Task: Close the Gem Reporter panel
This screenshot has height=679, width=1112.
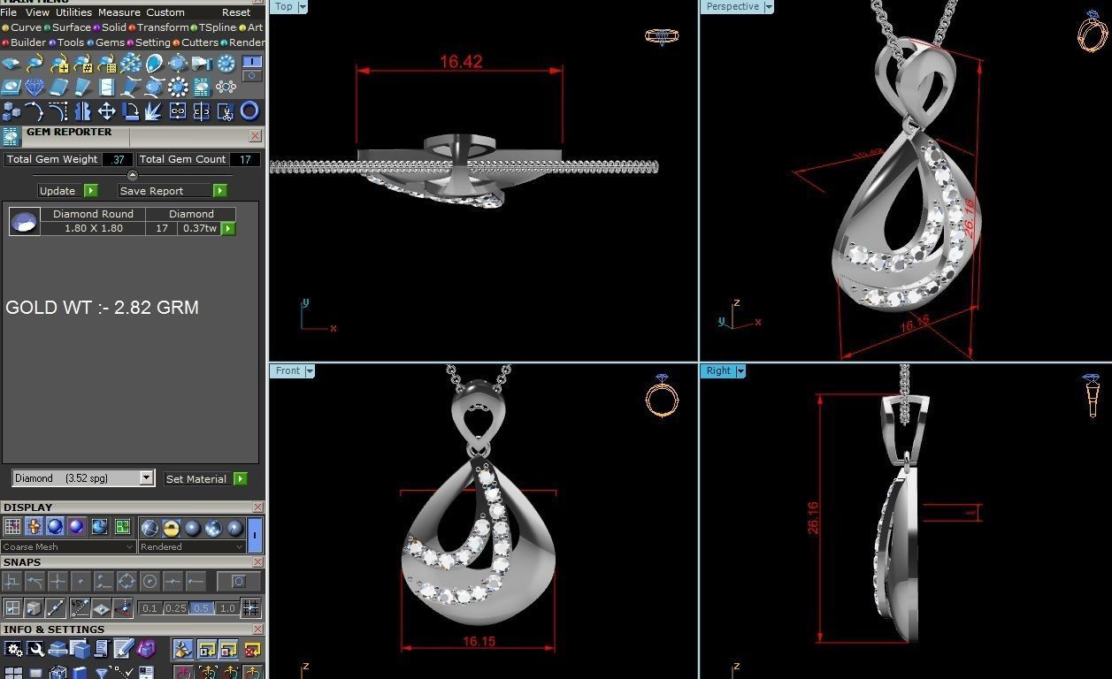Action: pos(255,135)
